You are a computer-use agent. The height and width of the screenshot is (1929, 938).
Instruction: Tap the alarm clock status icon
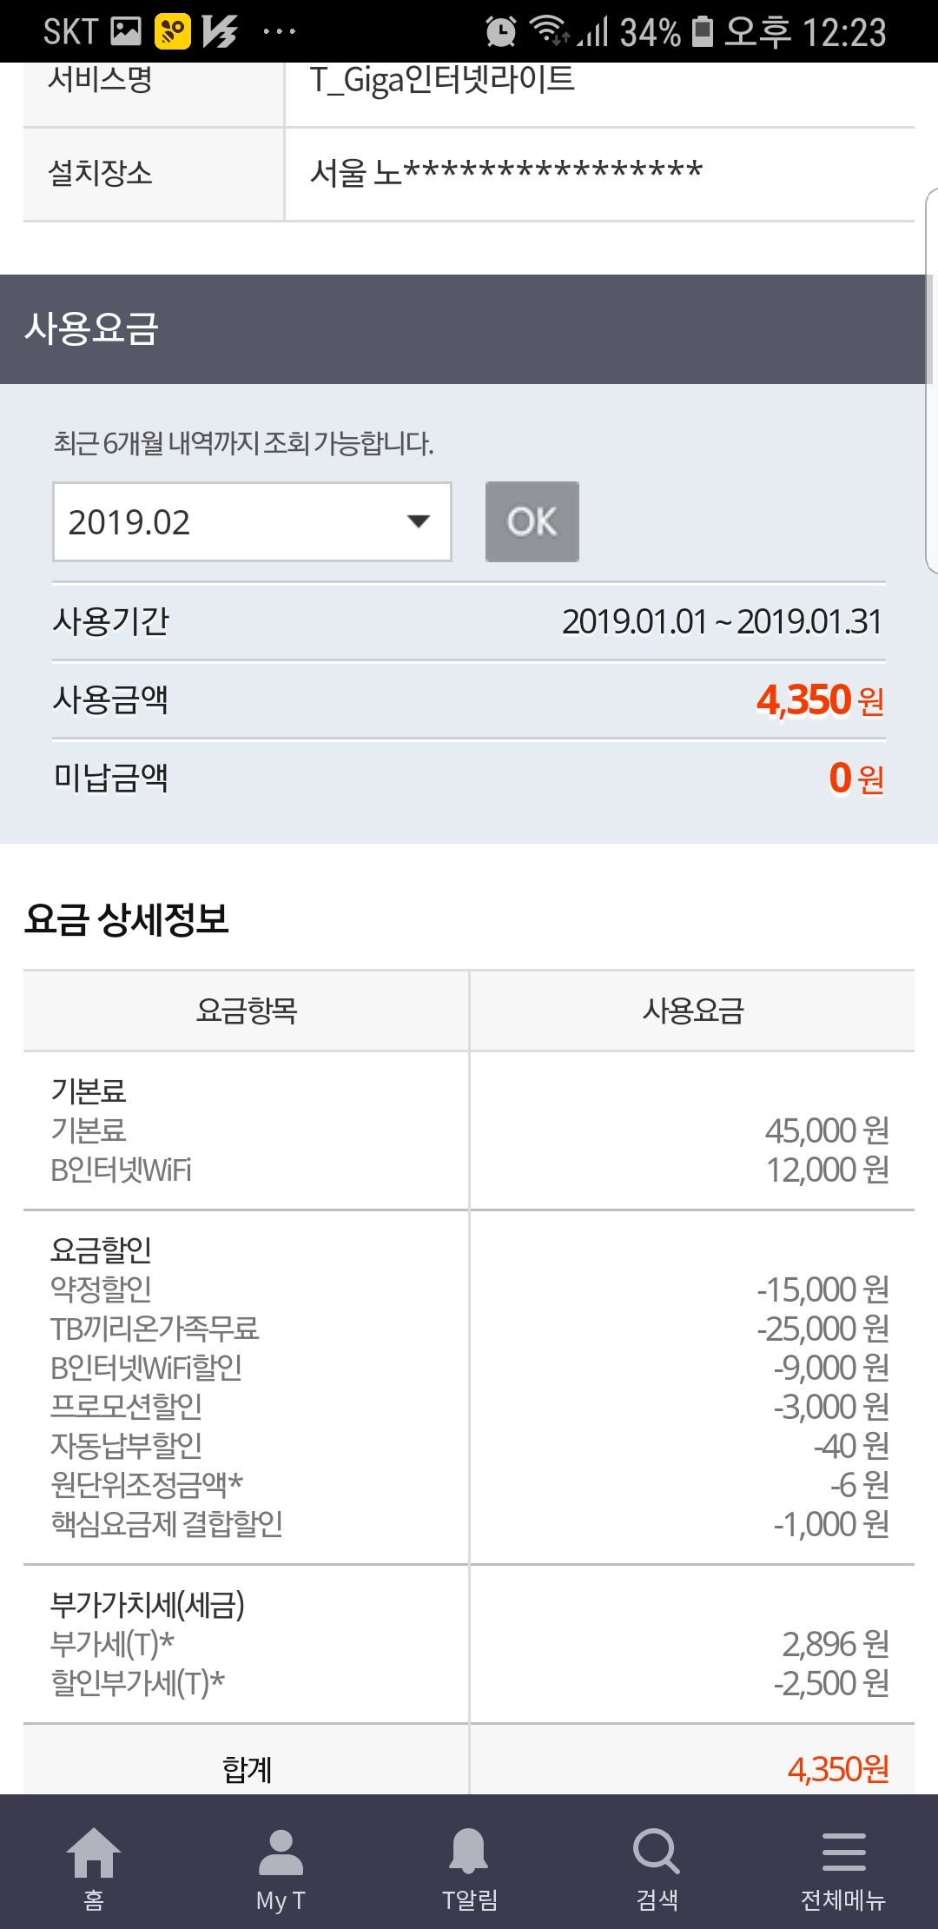tap(500, 32)
